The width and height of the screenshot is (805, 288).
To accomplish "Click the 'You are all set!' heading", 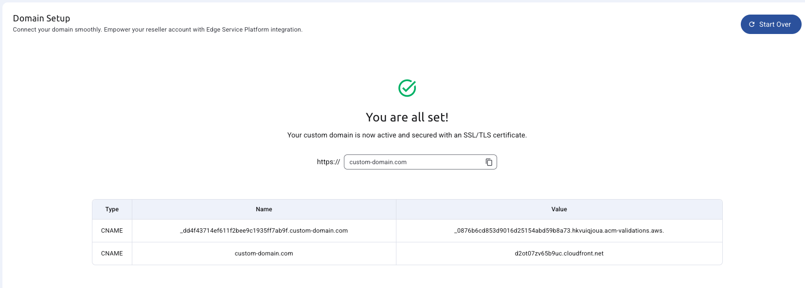I will tap(407, 117).
